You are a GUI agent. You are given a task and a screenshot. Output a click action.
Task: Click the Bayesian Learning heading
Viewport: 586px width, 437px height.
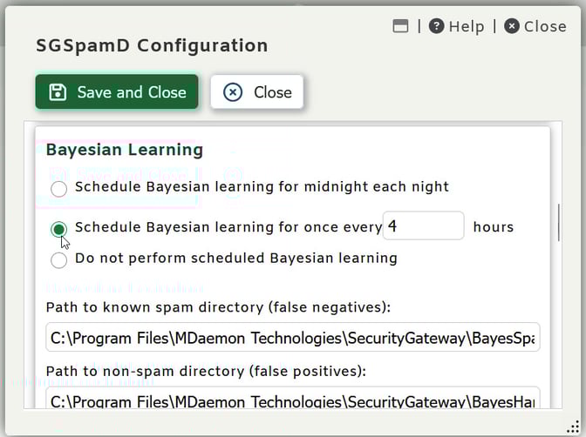[x=125, y=150]
